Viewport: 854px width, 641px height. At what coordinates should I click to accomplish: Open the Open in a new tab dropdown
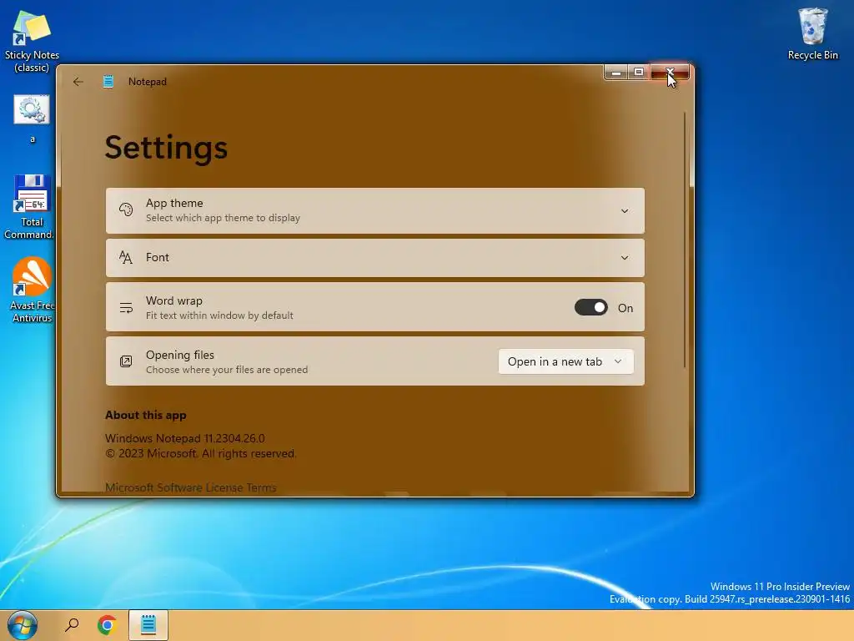[x=566, y=361]
